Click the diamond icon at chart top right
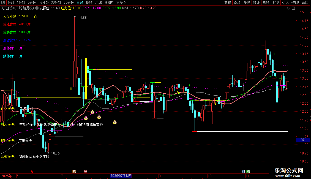The height and width of the screenshot is (179, 311). point(288,8)
